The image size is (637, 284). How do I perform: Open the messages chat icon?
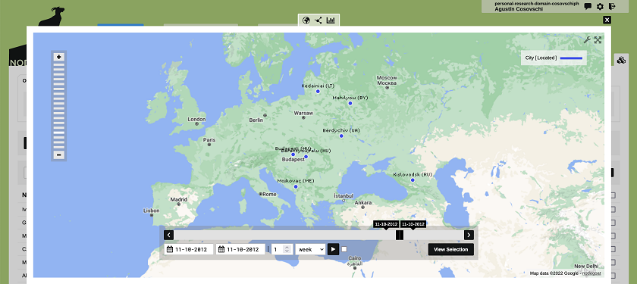point(588,7)
